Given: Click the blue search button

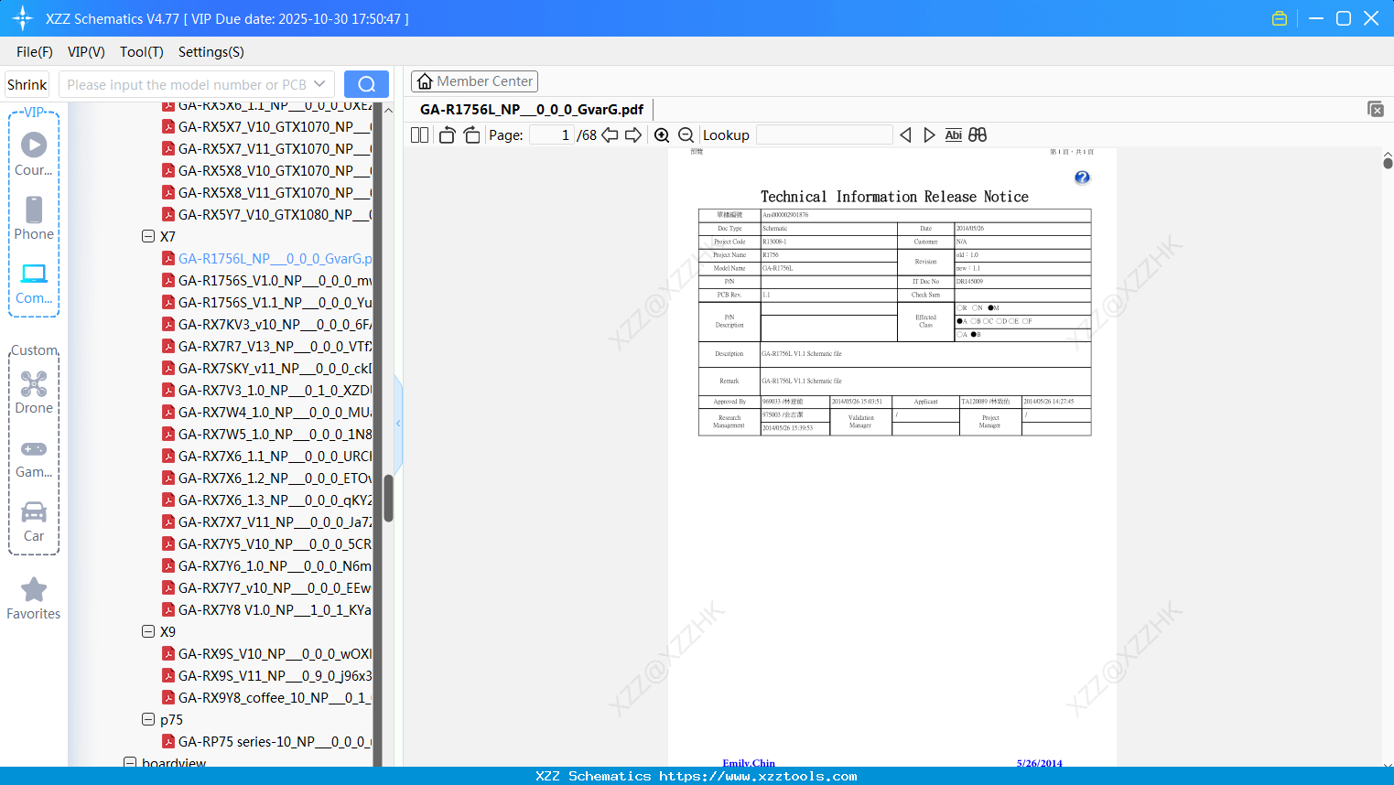Looking at the screenshot, I should pos(366,84).
